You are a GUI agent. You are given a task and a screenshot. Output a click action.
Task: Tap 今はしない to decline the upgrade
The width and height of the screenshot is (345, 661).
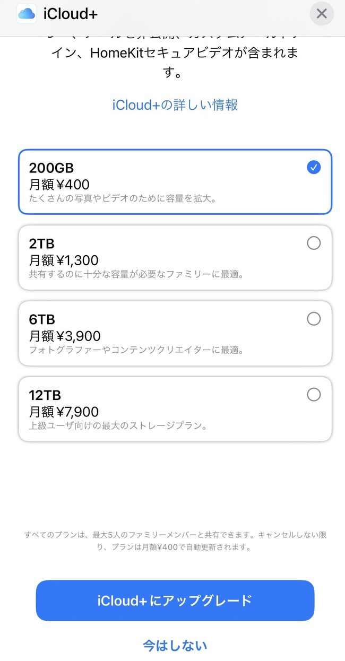(x=174, y=646)
